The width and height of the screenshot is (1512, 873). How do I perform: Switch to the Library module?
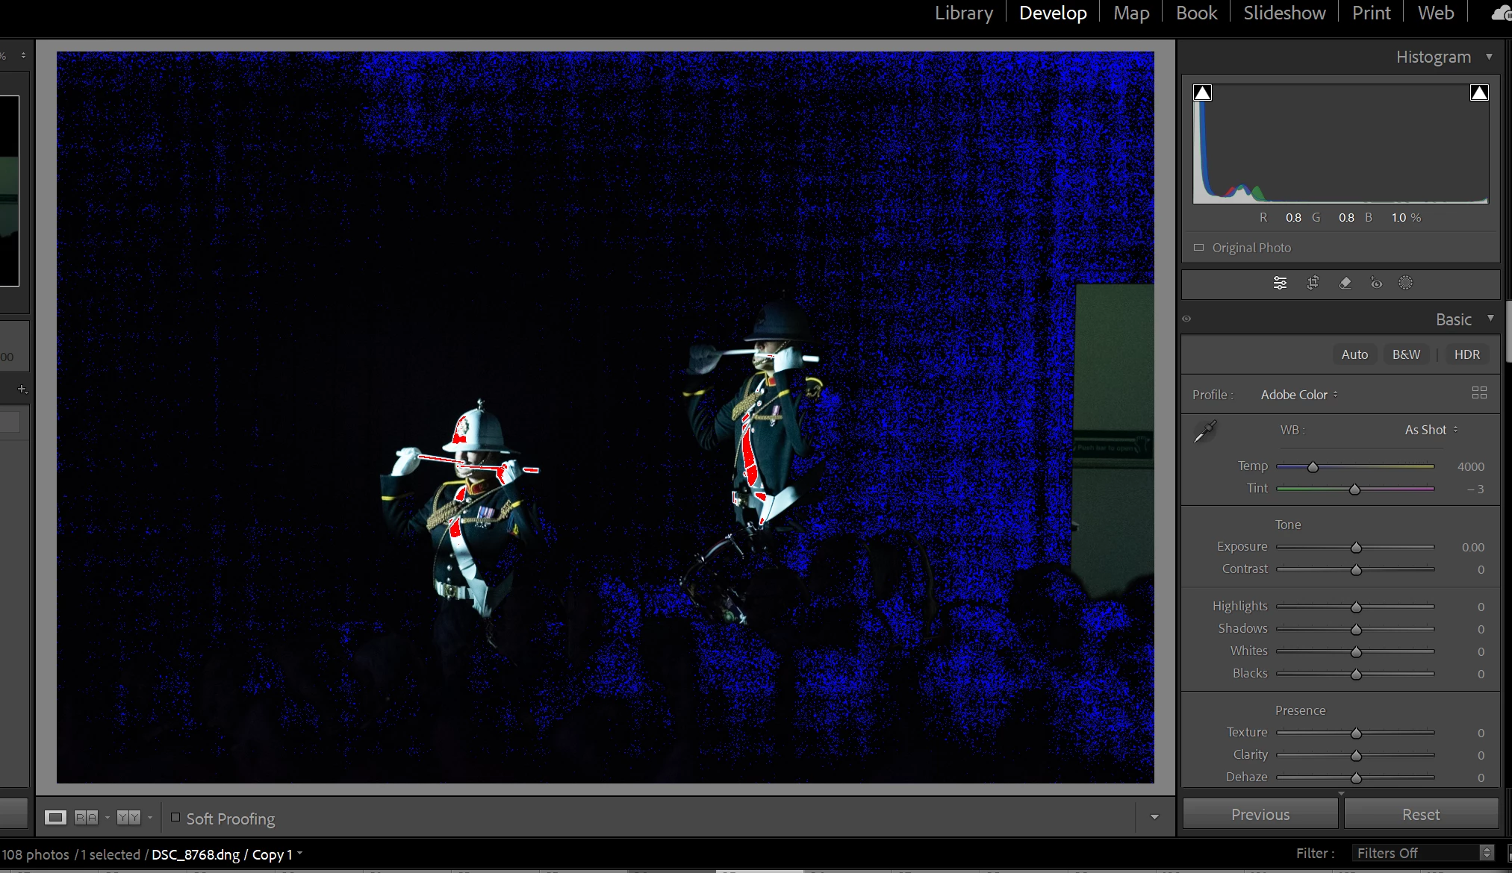(963, 13)
